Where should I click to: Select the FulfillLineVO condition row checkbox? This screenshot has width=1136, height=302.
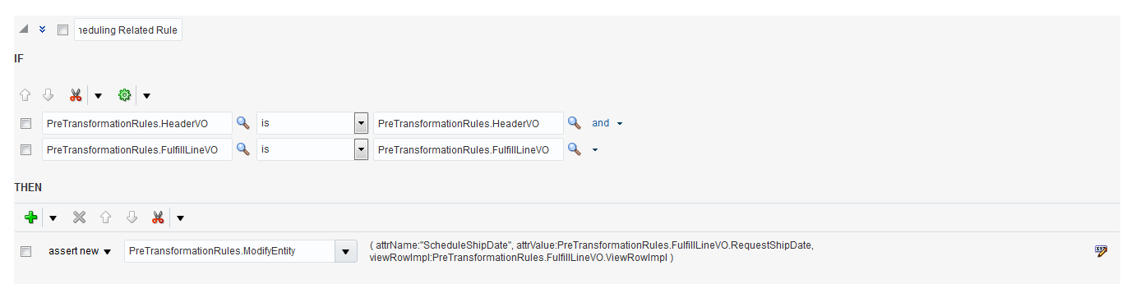(25, 150)
